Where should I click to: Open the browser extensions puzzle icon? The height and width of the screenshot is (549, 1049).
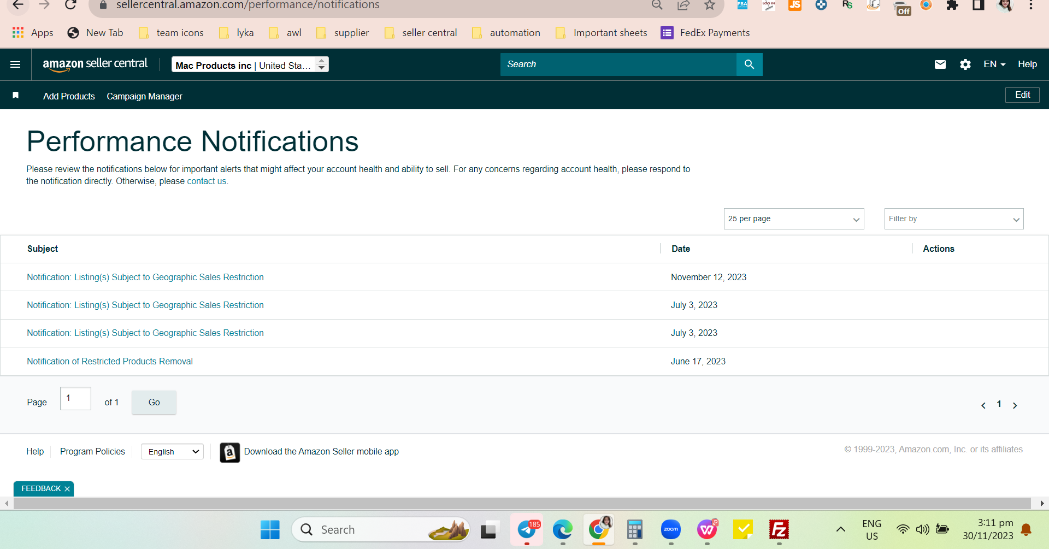pos(952,5)
